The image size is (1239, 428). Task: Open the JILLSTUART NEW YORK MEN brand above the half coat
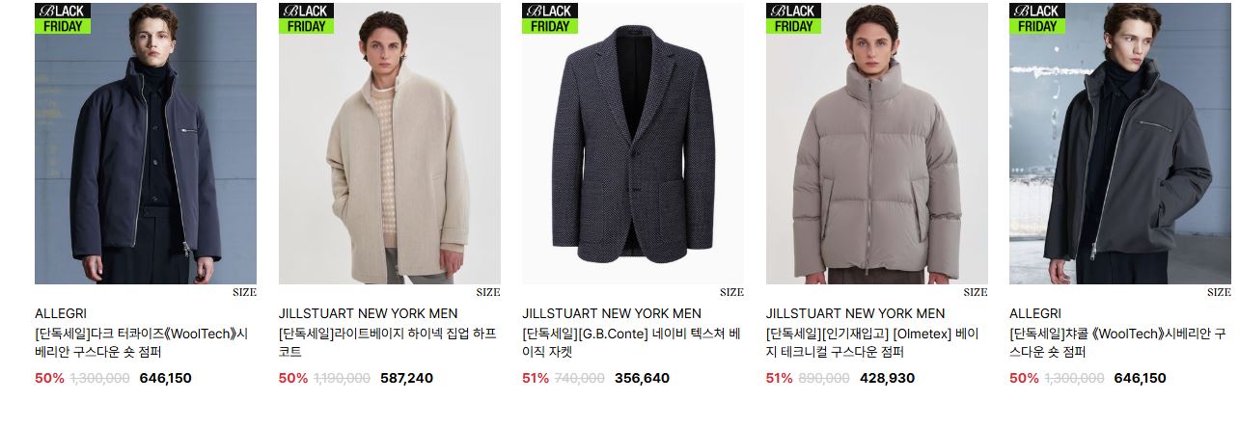369,313
